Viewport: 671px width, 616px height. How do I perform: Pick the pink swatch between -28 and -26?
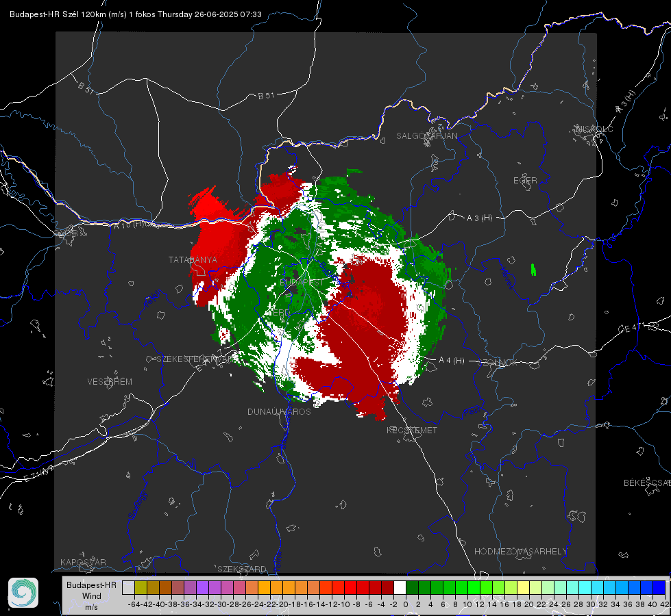pyautogui.click(x=239, y=588)
